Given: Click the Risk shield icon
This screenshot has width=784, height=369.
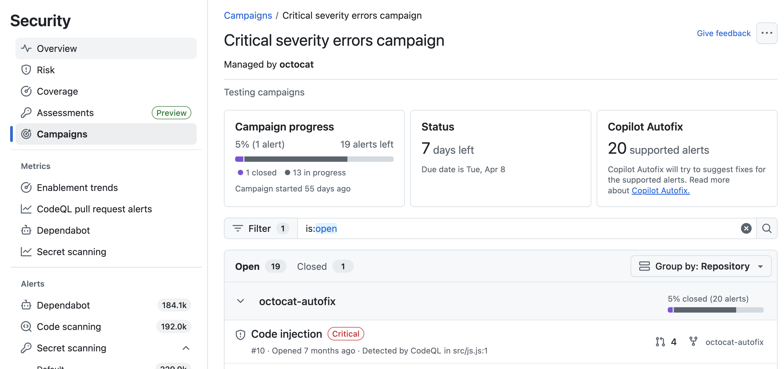Looking at the screenshot, I should 26,70.
